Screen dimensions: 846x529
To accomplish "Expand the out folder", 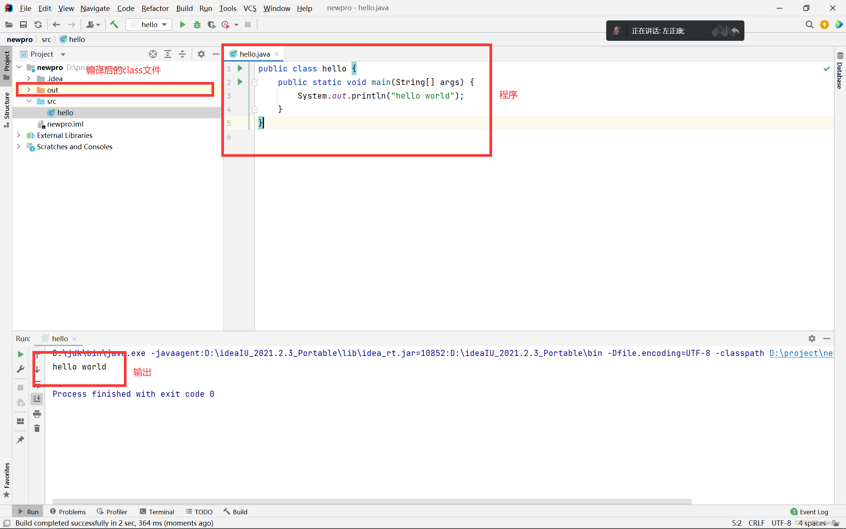I will click(x=29, y=90).
